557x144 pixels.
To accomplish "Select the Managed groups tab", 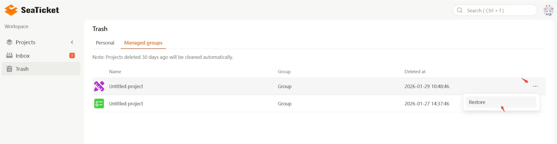I will [143, 43].
